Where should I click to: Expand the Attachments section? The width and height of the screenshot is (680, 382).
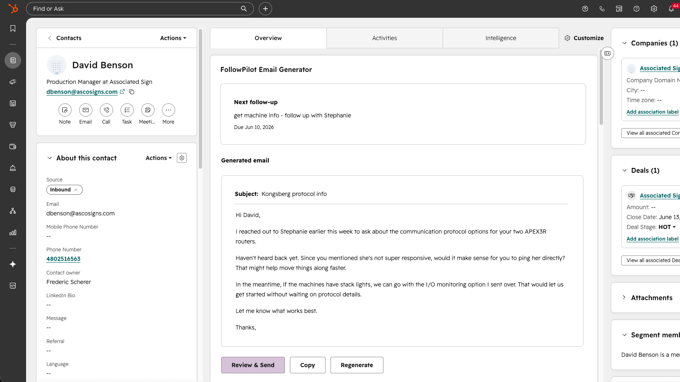pos(625,298)
